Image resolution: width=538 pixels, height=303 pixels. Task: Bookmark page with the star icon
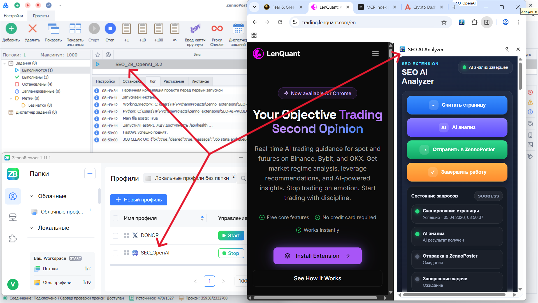pos(444,22)
